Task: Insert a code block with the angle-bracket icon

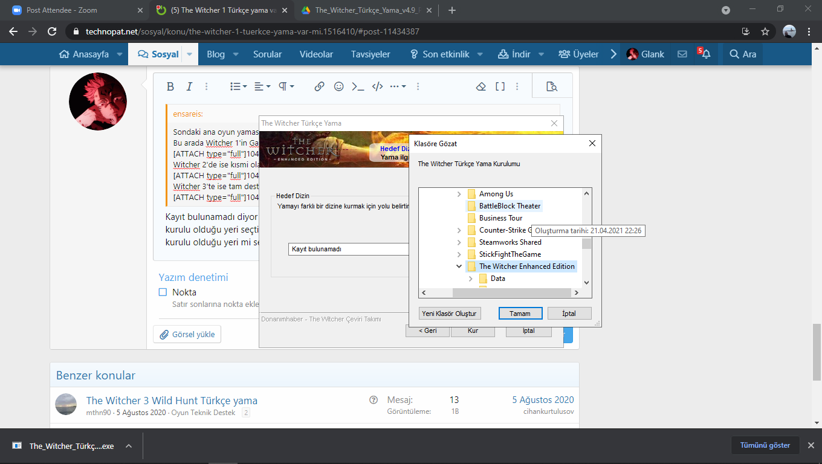Action: [377, 86]
